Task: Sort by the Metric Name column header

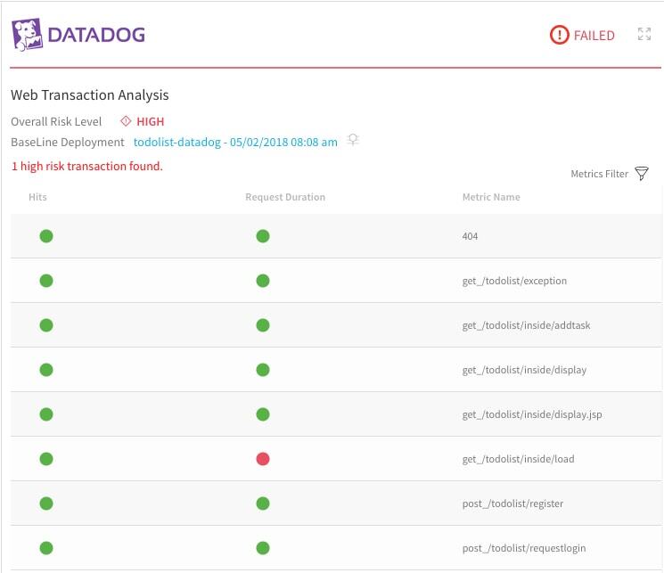Action: pyautogui.click(x=491, y=197)
